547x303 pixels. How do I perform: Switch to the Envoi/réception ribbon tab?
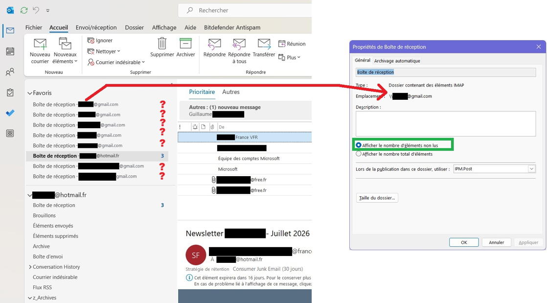pos(96,27)
